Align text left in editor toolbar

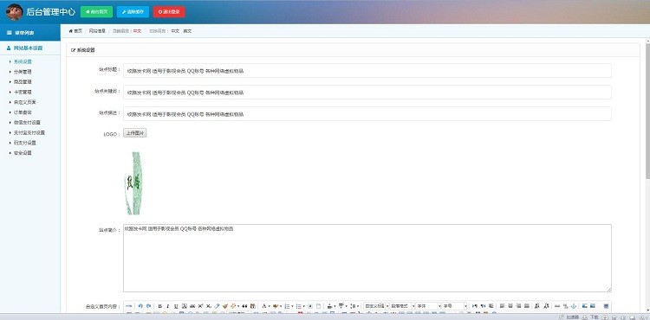(502, 306)
